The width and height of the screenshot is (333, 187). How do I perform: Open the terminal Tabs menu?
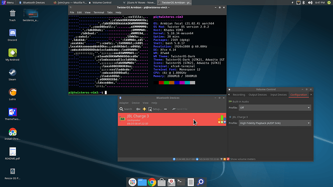click(x=110, y=13)
